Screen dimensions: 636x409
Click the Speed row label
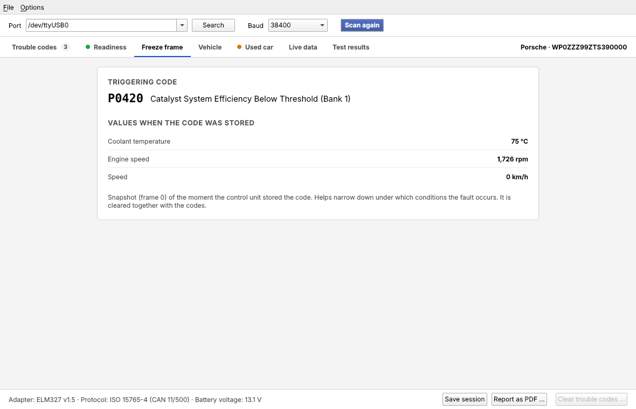click(117, 177)
